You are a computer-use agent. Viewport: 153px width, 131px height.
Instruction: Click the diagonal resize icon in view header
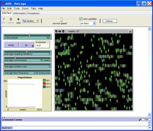pyautogui.click(x=56, y=31)
